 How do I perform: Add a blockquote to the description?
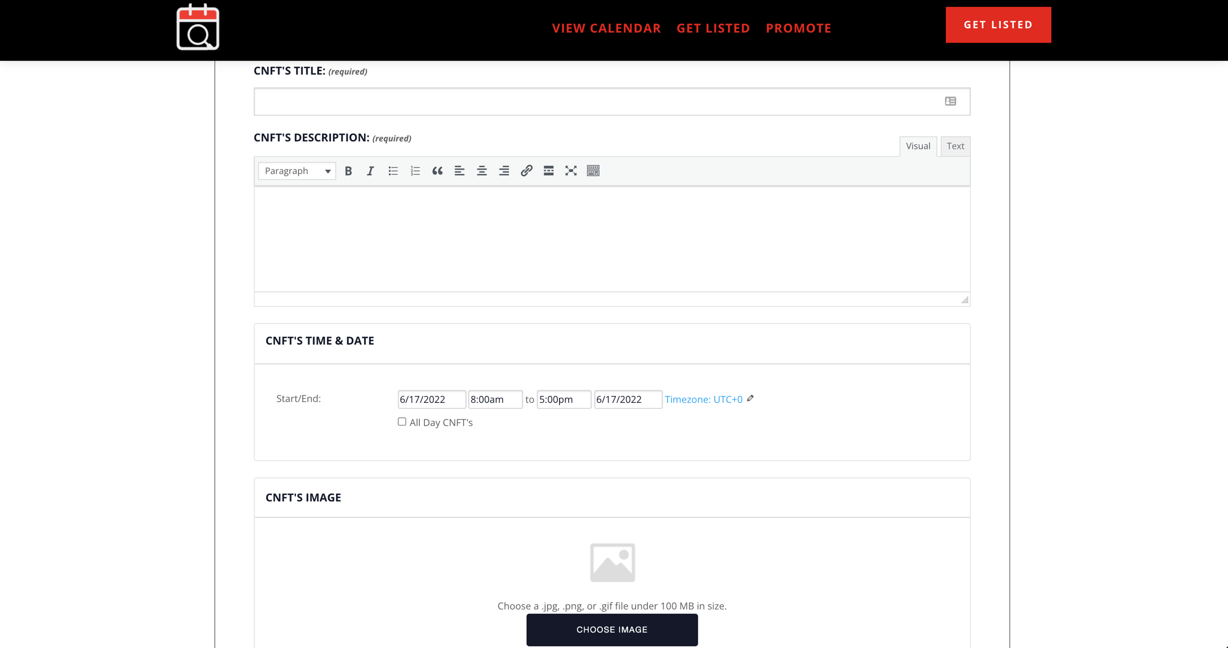pos(437,171)
